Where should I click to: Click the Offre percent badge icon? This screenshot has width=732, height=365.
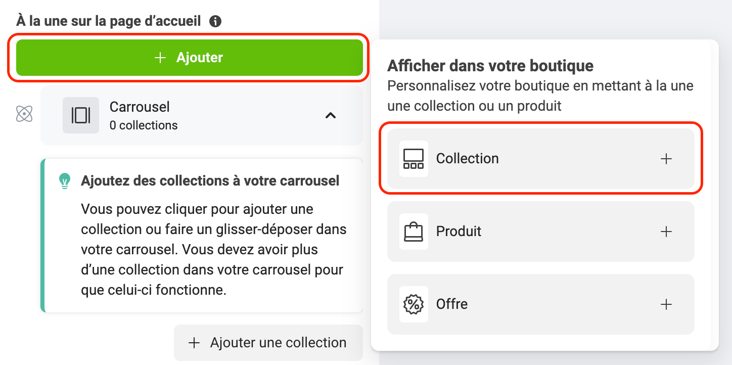coord(413,304)
